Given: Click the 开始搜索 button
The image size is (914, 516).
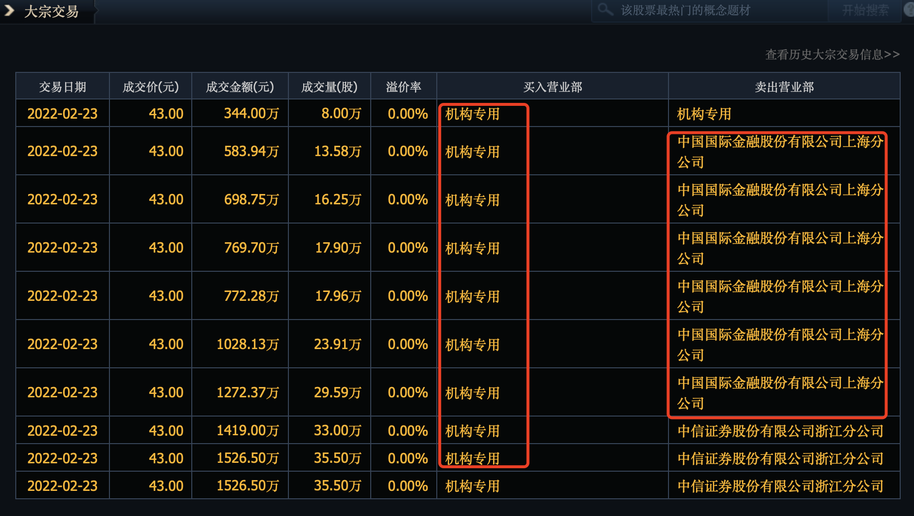Looking at the screenshot, I should pyautogui.click(x=865, y=10).
